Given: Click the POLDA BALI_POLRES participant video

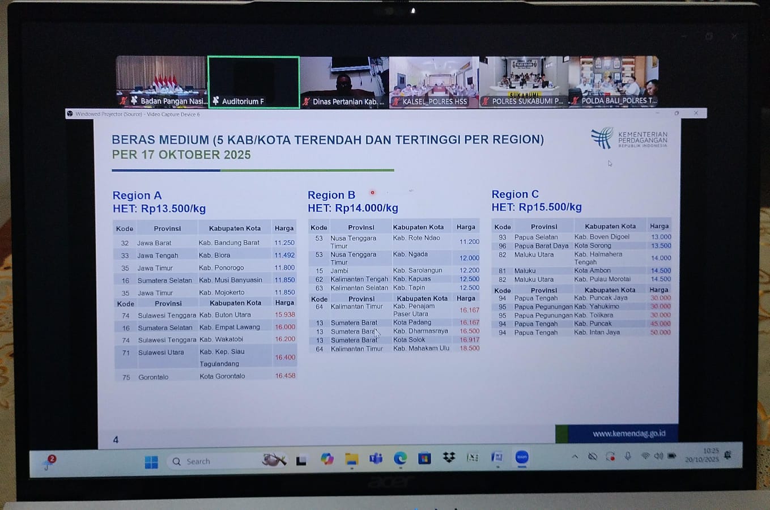Looking at the screenshot, I should pos(614,82).
